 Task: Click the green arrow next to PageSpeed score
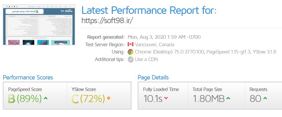(x=46, y=99)
